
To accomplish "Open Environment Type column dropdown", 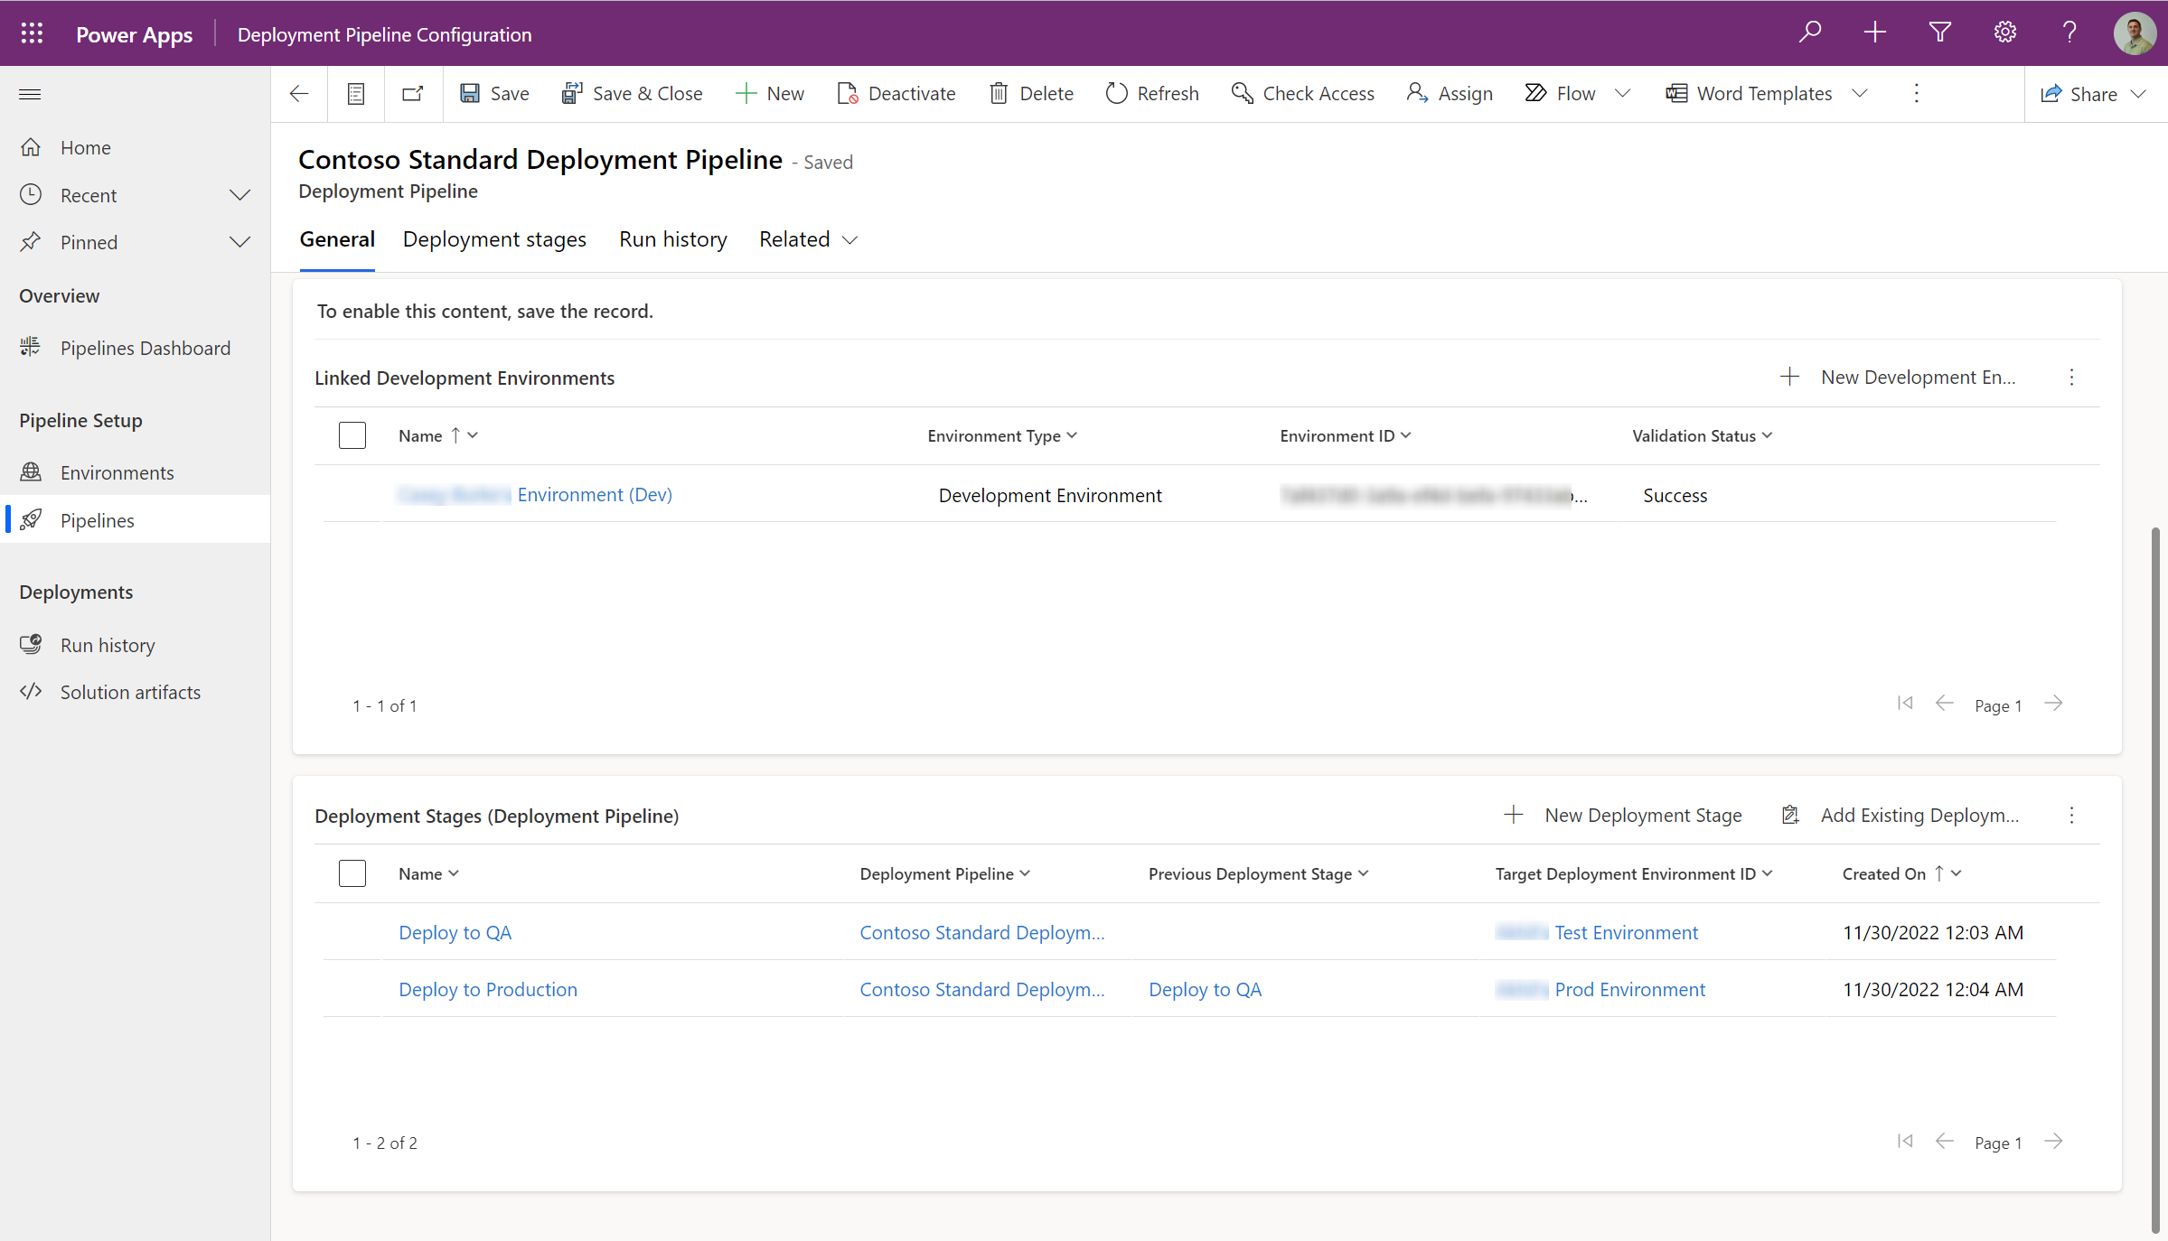I will [x=1002, y=435].
